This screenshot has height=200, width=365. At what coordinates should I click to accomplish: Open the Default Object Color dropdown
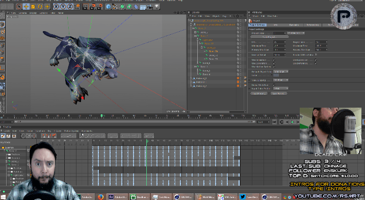tap(281, 71)
